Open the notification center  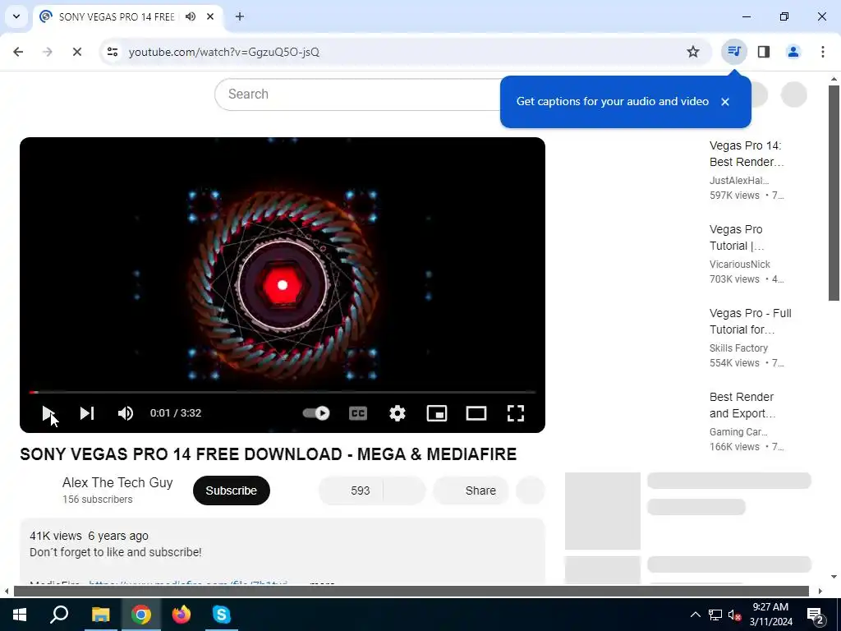[816, 615]
